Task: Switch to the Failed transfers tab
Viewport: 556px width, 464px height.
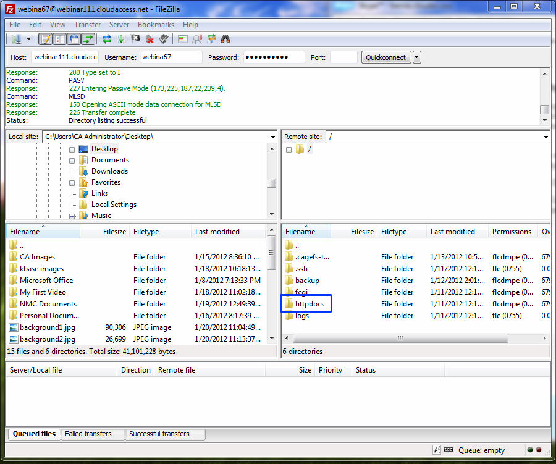Action: [x=88, y=434]
